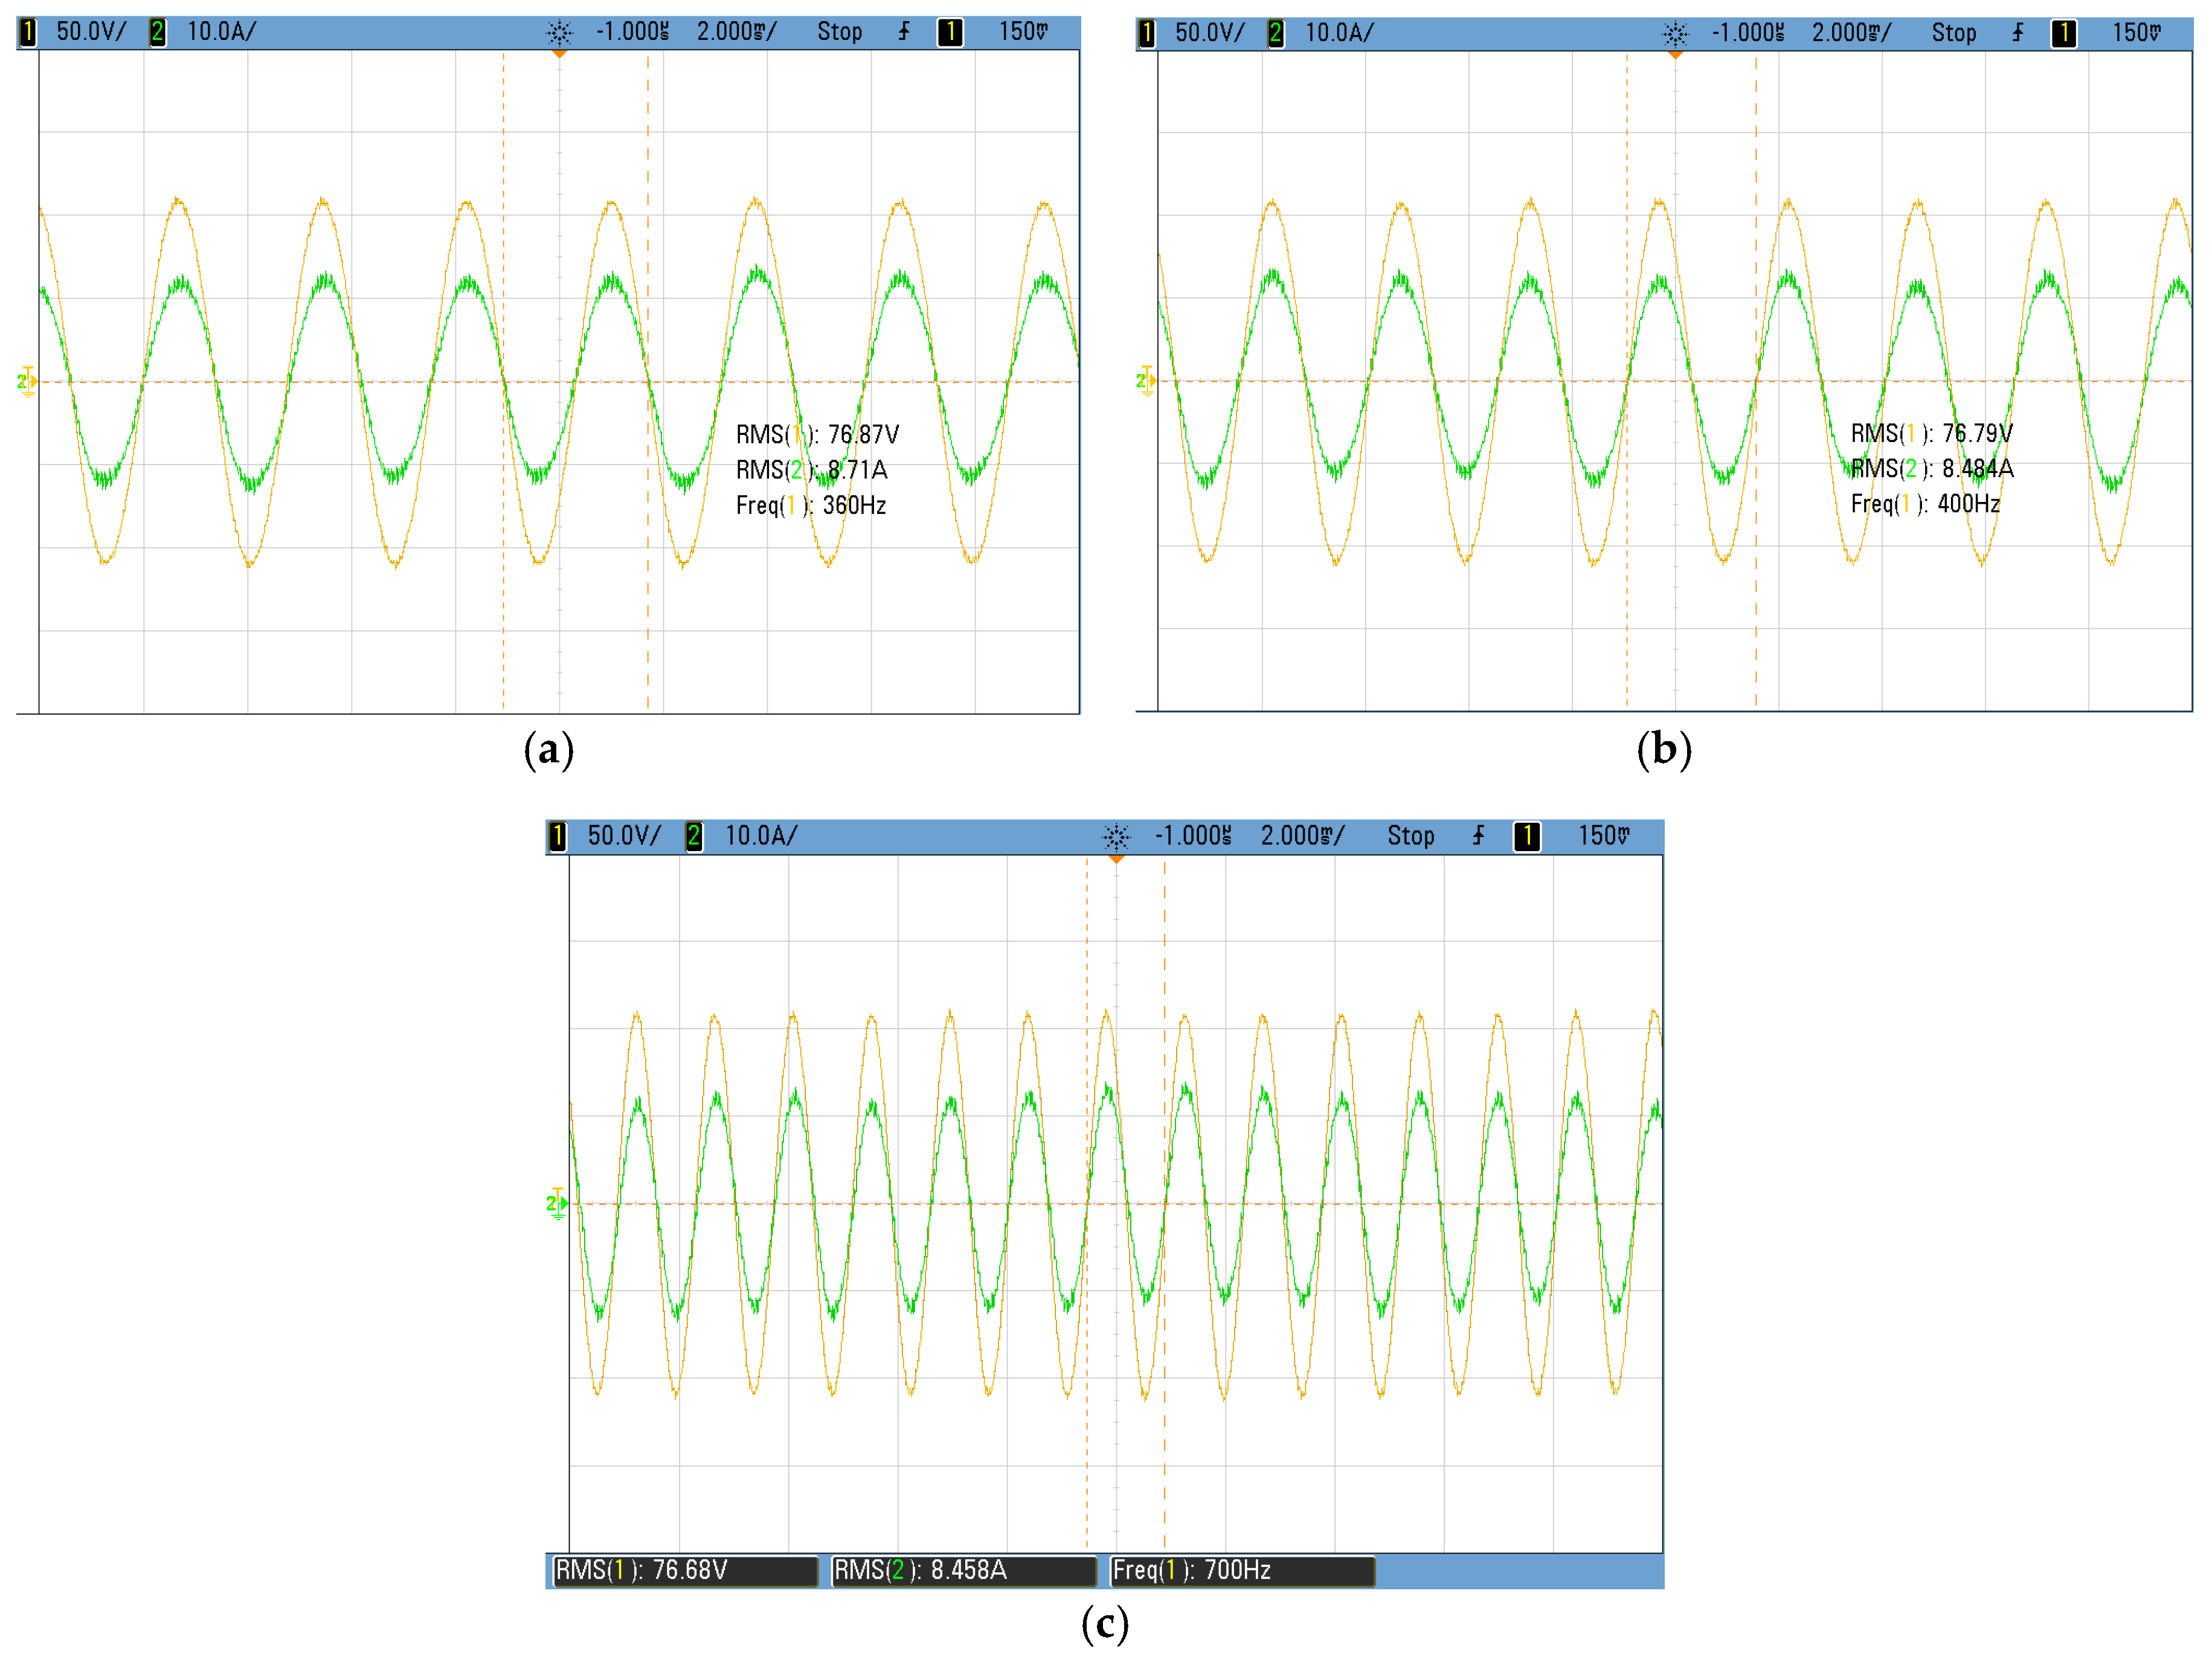Click the Stop status in panel (c) header

coord(1410,836)
